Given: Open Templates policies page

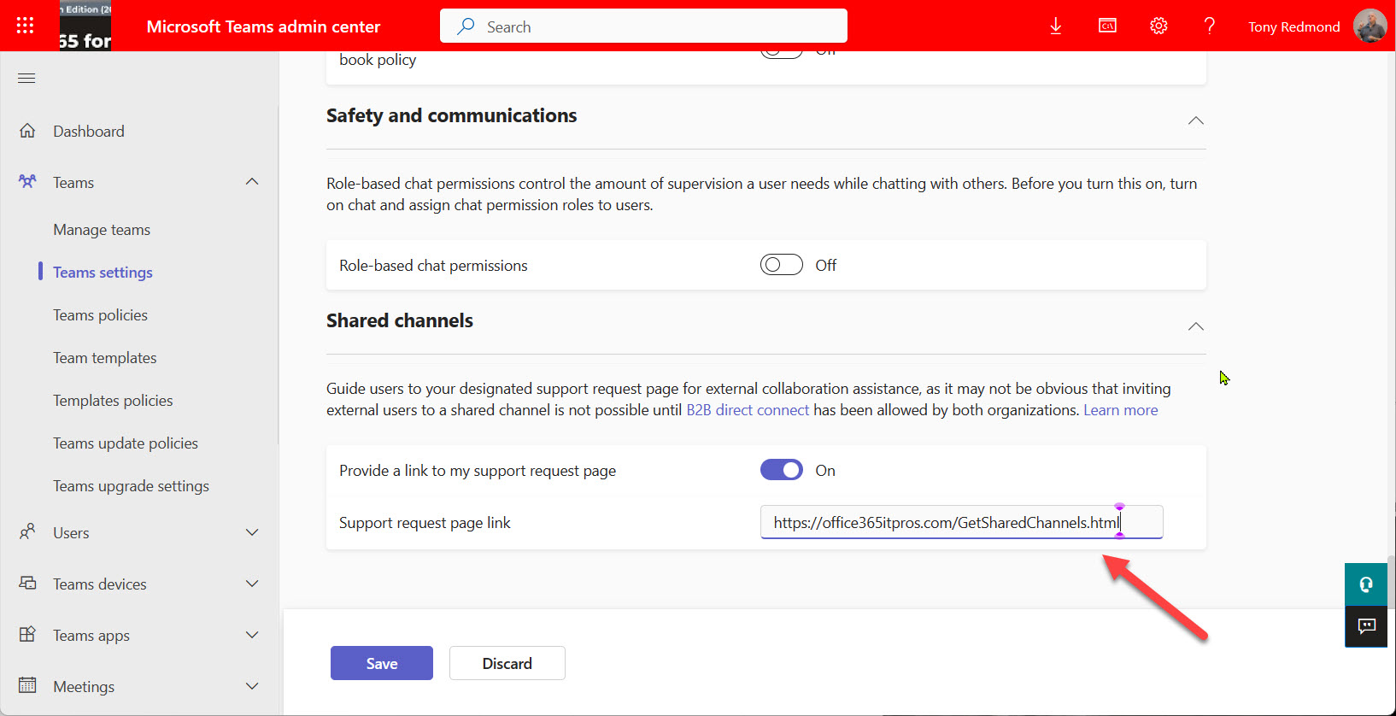Looking at the screenshot, I should 113,401.
